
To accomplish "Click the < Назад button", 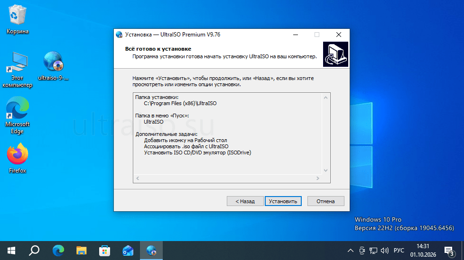I will point(245,201).
